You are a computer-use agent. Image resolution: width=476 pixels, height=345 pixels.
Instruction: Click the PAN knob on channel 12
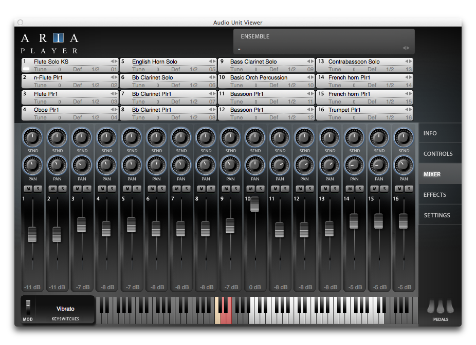tap(304, 165)
